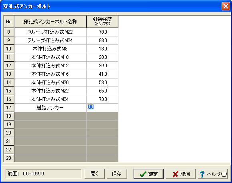Click the 保存 button
The image size is (232, 183).
(117, 174)
